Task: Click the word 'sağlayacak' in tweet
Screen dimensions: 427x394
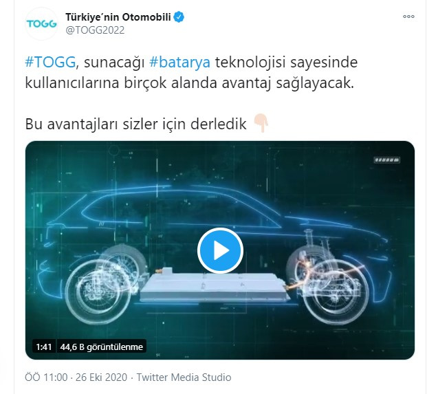Action: tap(315, 83)
